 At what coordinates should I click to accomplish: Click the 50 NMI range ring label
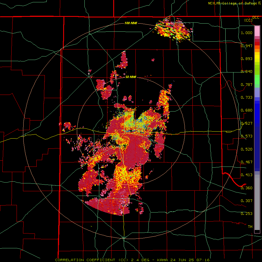click(x=131, y=77)
